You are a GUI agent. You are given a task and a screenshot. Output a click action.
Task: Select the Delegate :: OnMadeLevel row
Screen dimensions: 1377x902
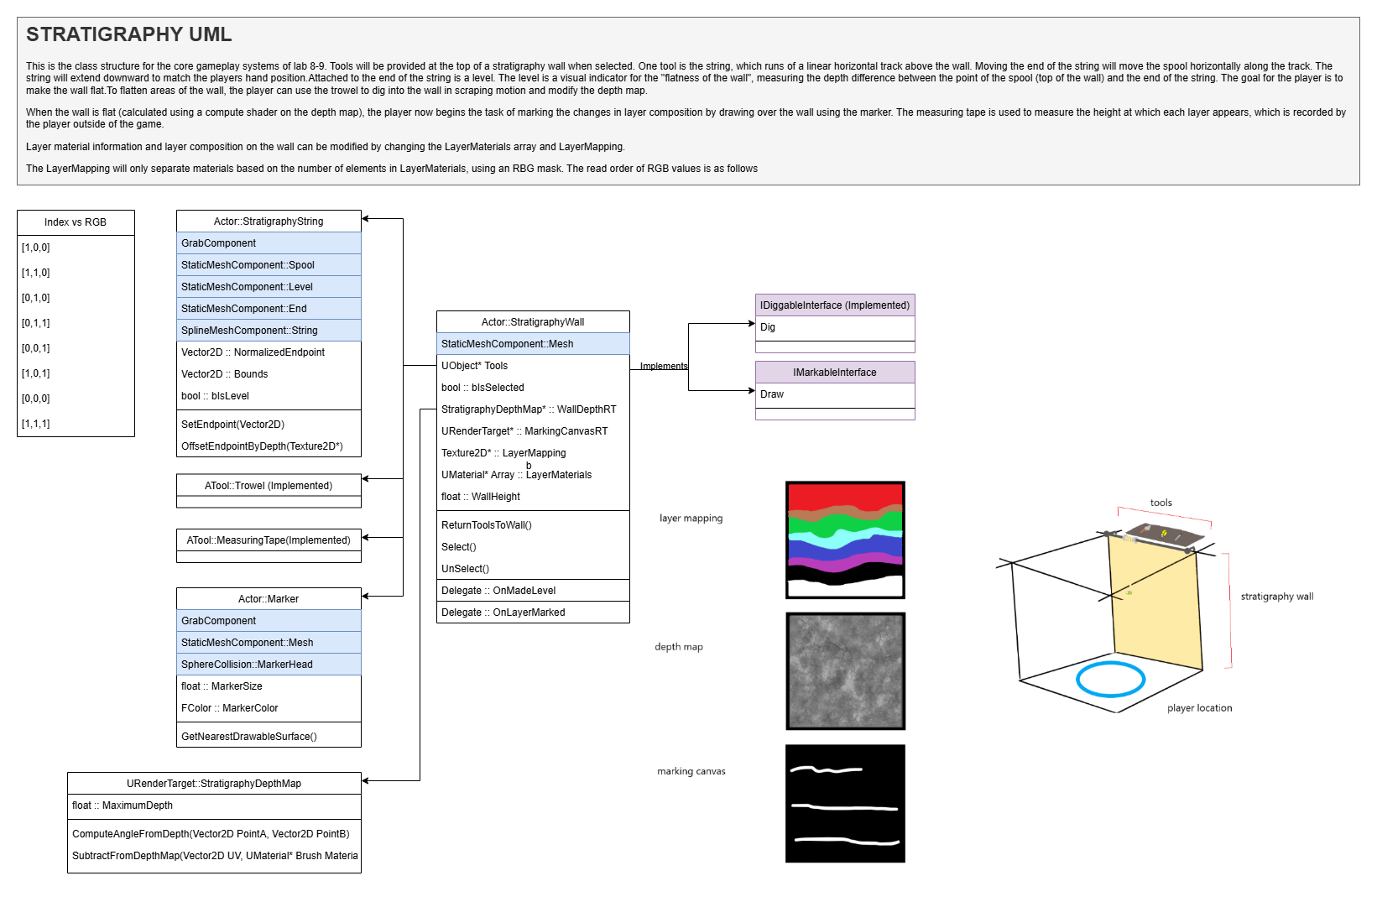click(x=533, y=591)
